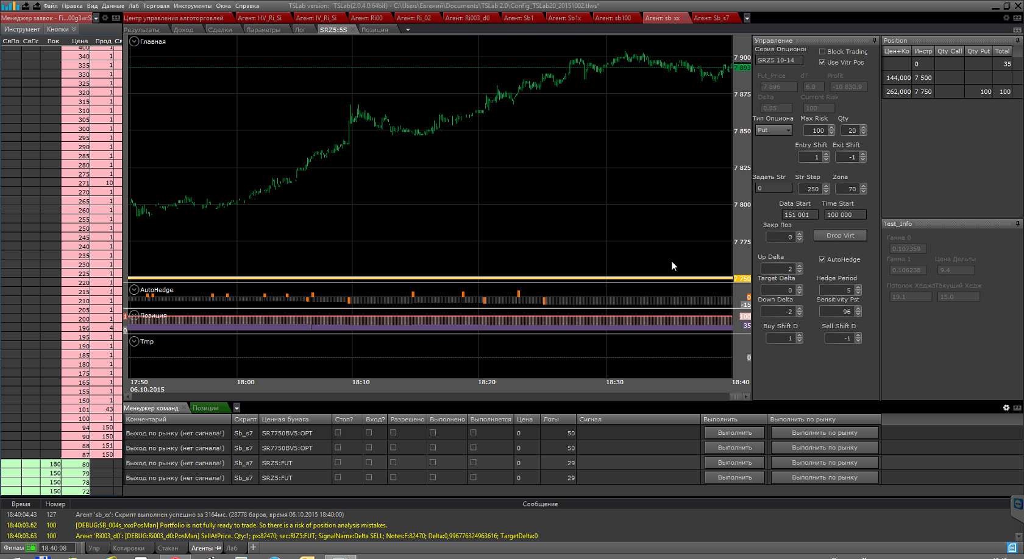
Task: Increase the Max Risk spinner value
Action: (831, 128)
